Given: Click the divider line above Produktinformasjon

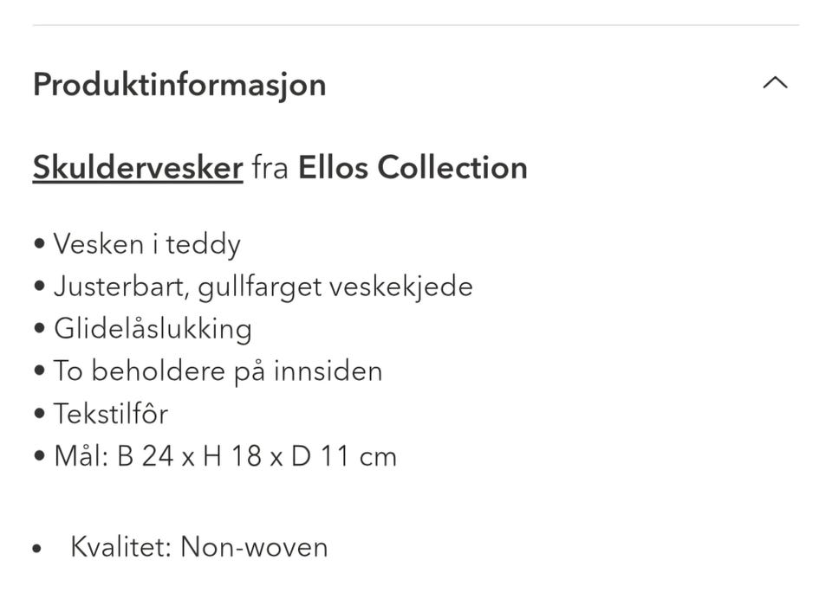Looking at the screenshot, I should coord(416,23).
